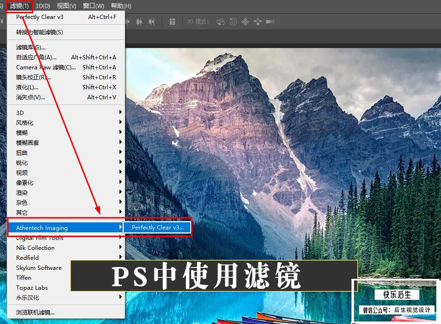Open the 滤镜(T) filter menu

click(19, 6)
